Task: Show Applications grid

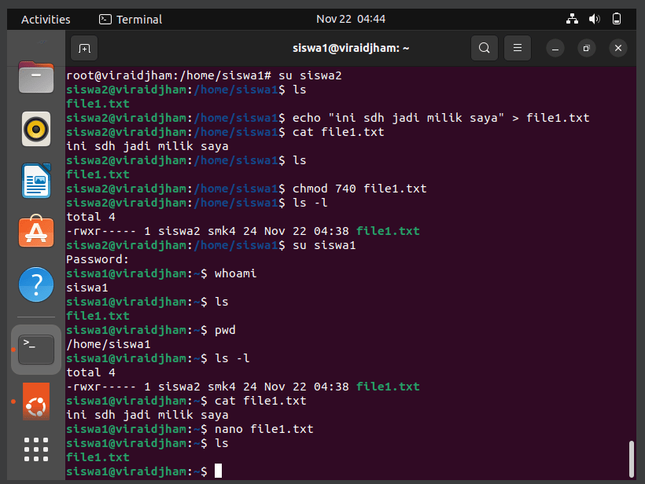Action: [36, 449]
